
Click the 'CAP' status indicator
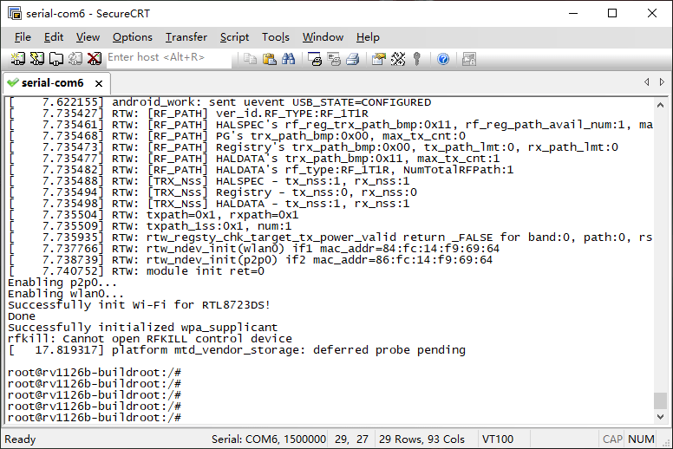(612, 439)
